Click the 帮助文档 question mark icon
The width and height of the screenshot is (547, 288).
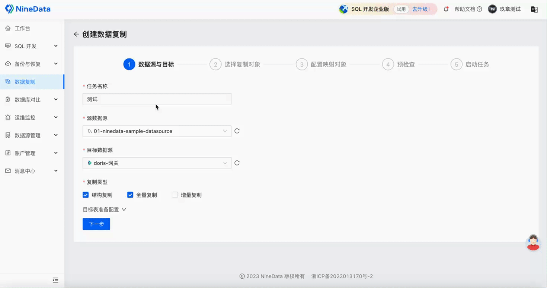coord(479,9)
